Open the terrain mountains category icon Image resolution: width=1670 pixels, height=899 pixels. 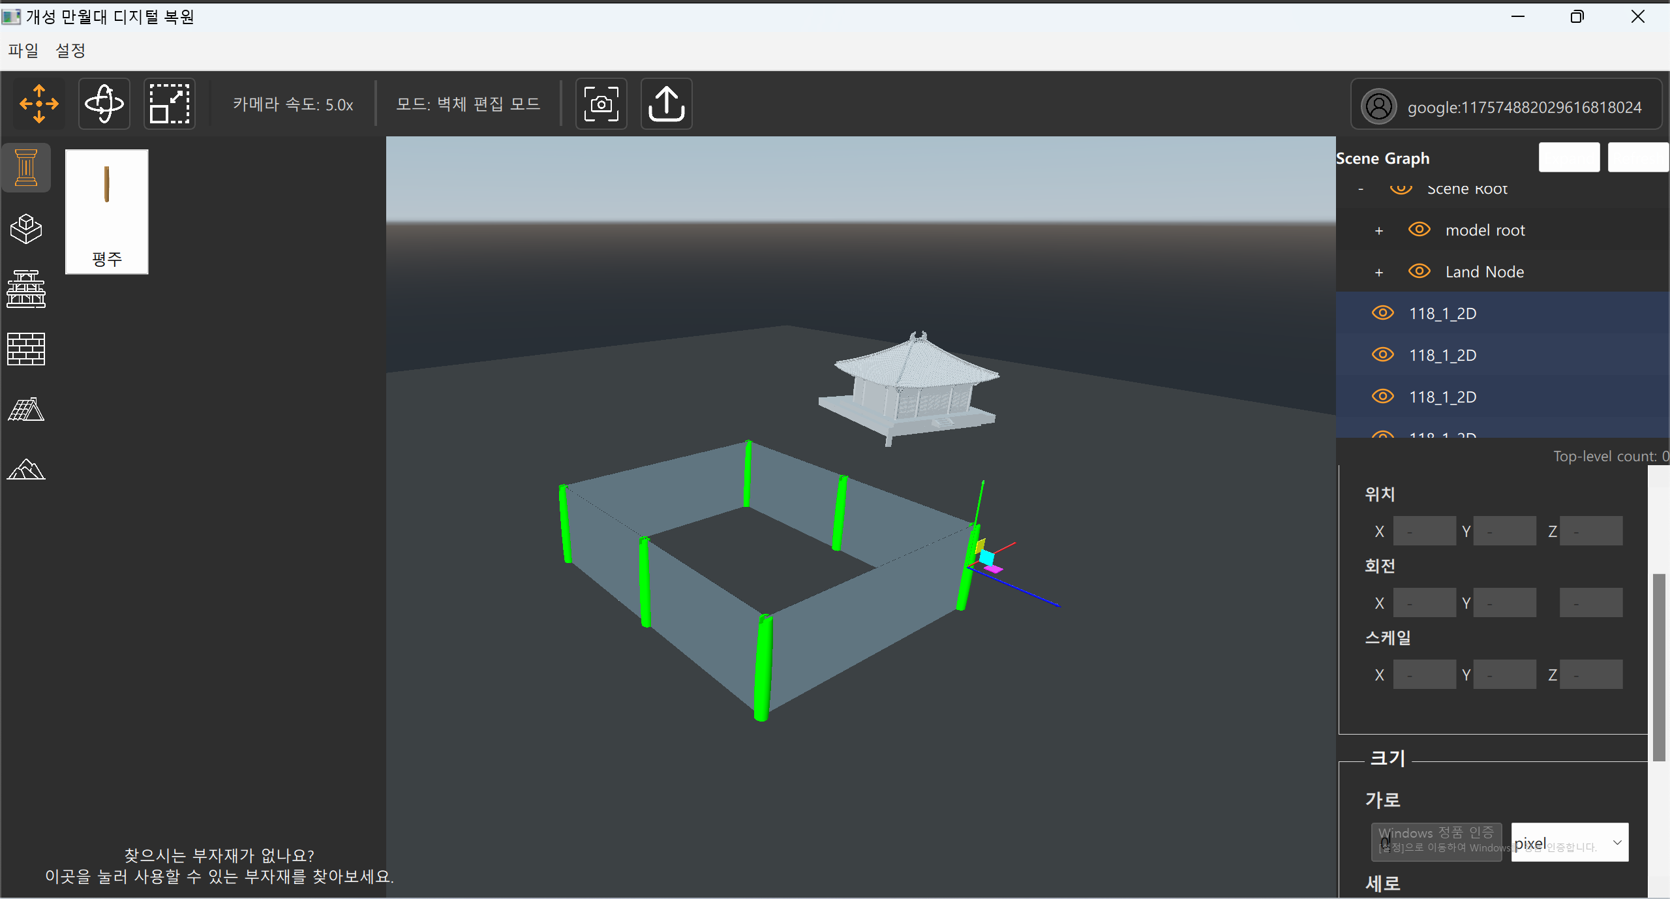26,469
